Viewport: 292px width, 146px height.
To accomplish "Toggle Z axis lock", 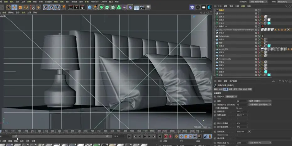I will pos(57,8).
